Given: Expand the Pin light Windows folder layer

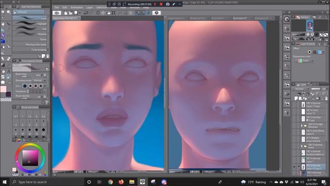Looking at the screenshot, I should [302, 126].
